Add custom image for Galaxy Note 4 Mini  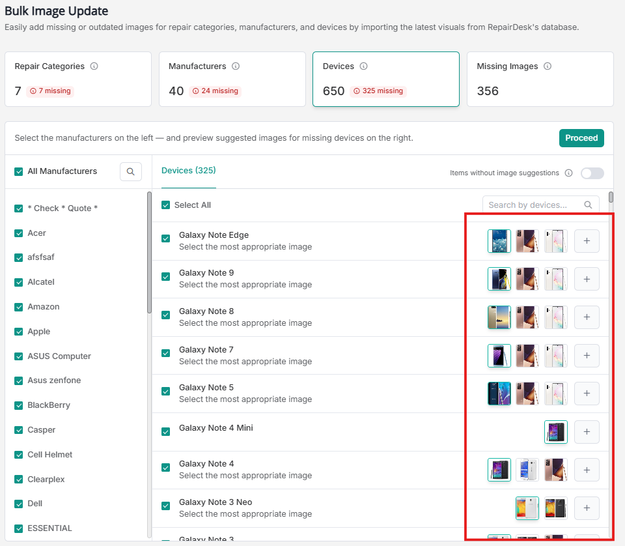[x=587, y=432]
